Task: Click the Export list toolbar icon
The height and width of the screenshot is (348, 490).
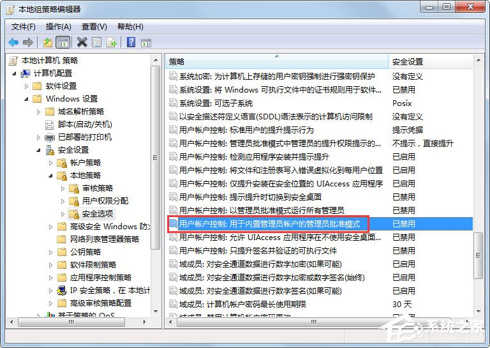Action: point(112,42)
